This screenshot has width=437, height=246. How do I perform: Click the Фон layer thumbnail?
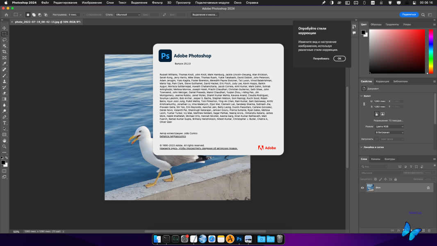[370, 188]
